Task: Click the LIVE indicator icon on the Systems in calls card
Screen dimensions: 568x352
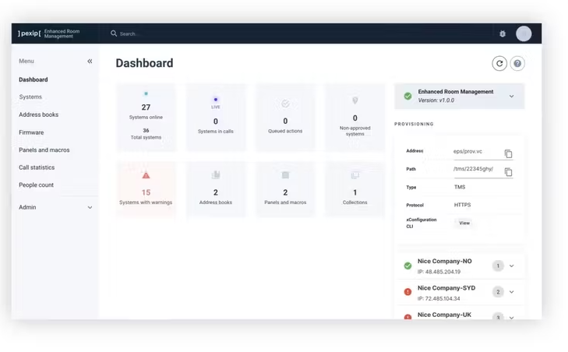Action: (x=216, y=102)
